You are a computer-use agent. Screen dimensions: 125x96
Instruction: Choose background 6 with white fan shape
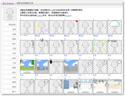pos(114,27)
